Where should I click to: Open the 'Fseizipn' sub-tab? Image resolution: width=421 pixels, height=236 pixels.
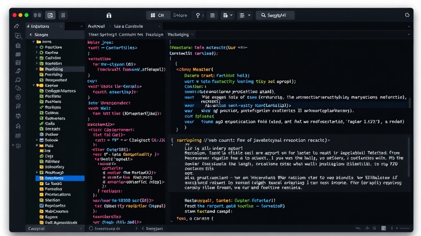[155, 34]
